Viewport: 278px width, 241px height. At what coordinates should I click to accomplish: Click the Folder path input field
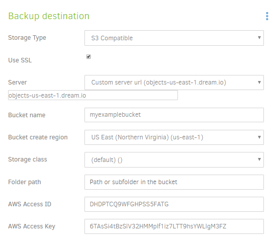click(174, 182)
